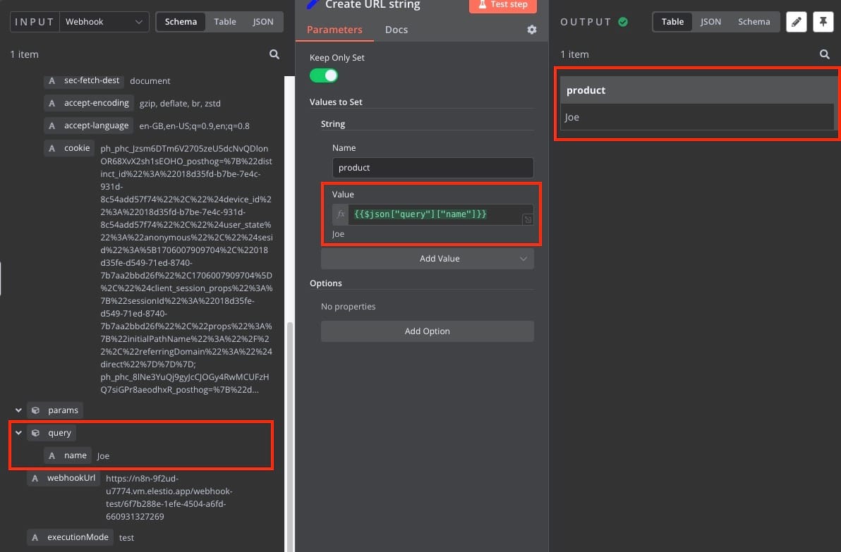Open node settings via the gear icon
This screenshot has height=552, width=841.
(x=532, y=30)
